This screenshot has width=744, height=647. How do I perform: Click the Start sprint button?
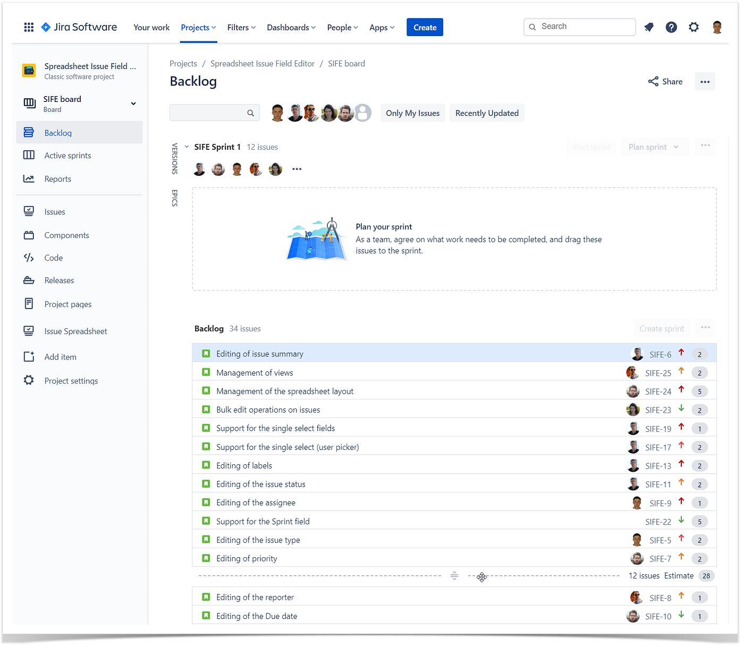coord(591,147)
